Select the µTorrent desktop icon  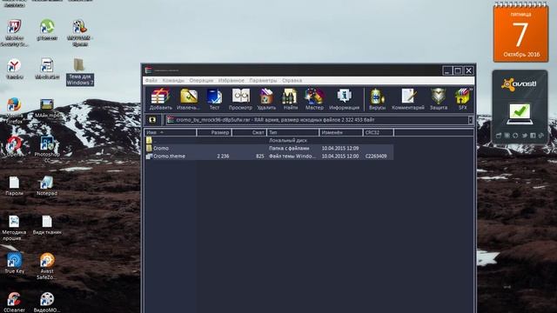pyautogui.click(x=47, y=30)
